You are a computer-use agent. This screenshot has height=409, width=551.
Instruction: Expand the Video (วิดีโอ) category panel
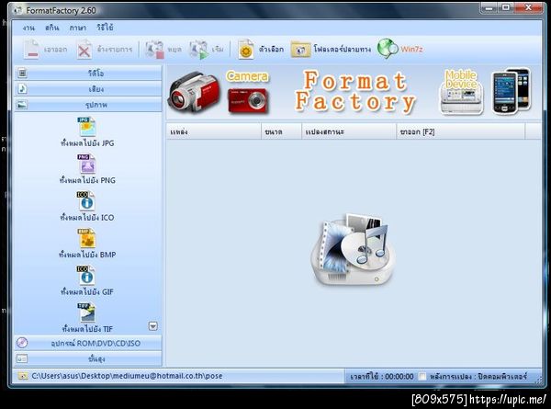[88, 74]
